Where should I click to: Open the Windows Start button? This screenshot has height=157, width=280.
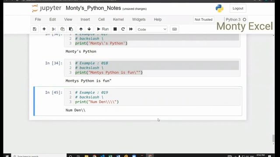tap(7, 156)
